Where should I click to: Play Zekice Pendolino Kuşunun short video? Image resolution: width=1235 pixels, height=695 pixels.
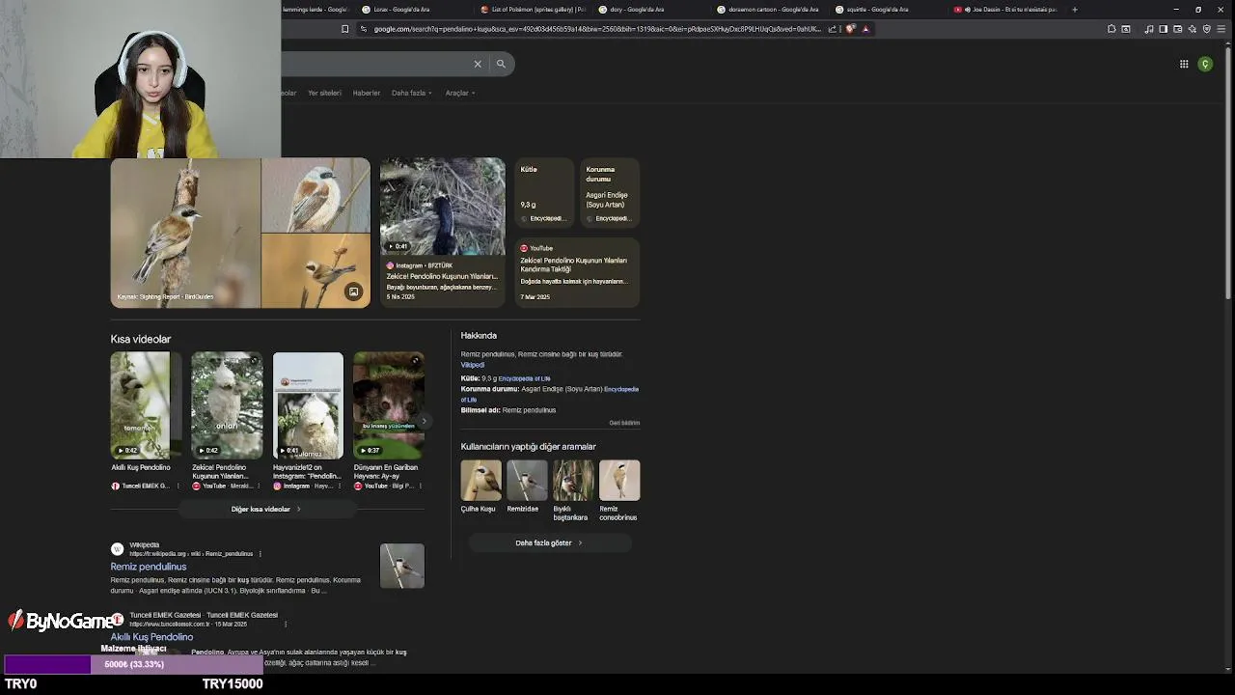click(x=227, y=405)
